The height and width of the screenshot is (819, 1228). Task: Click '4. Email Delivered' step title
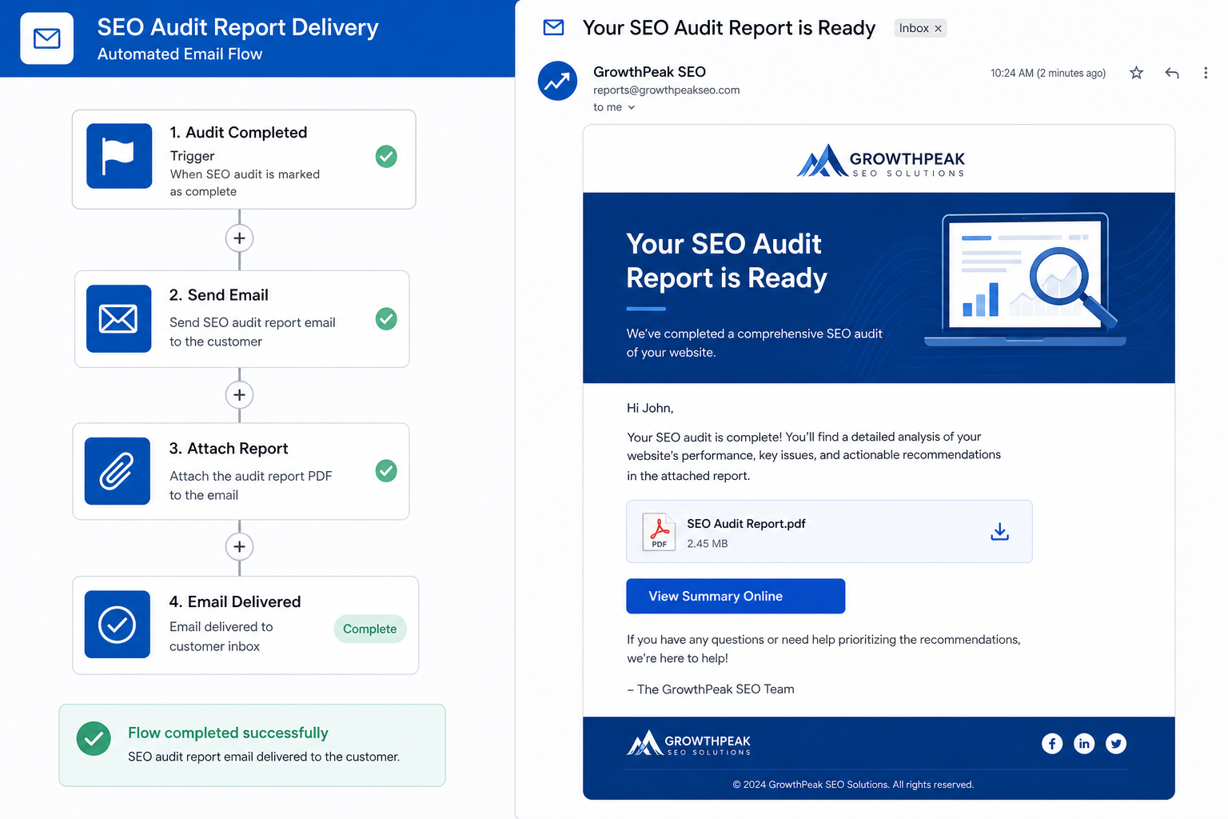coord(235,601)
